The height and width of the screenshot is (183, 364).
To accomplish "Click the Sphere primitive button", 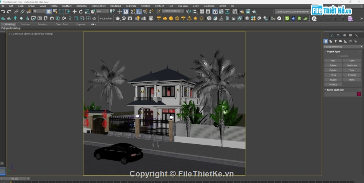I will coord(333,65).
